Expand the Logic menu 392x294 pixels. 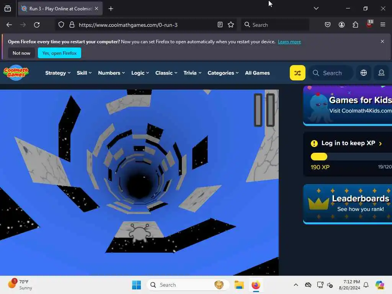[140, 73]
